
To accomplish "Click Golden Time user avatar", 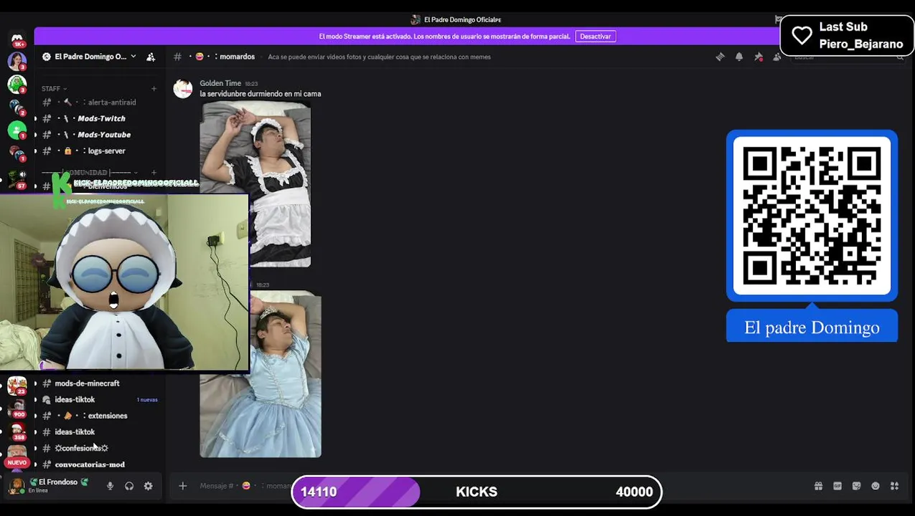I will (x=183, y=89).
